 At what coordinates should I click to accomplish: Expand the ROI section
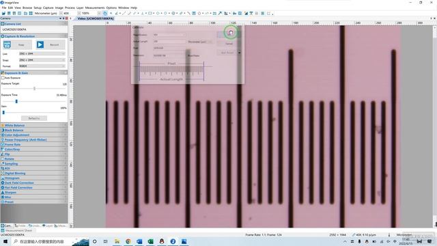click(33, 168)
